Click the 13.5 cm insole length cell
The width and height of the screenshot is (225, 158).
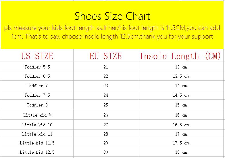(181, 76)
